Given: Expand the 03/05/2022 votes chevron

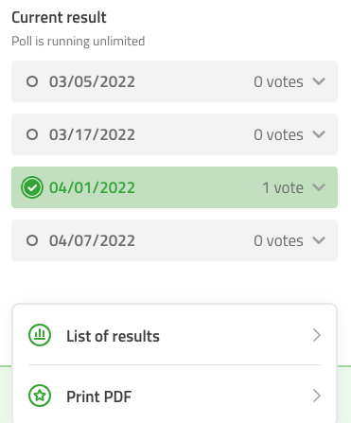Looking at the screenshot, I should point(319,81).
